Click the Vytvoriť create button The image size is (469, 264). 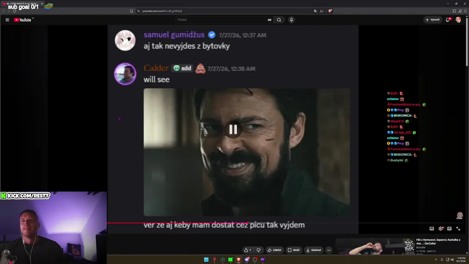[432, 20]
